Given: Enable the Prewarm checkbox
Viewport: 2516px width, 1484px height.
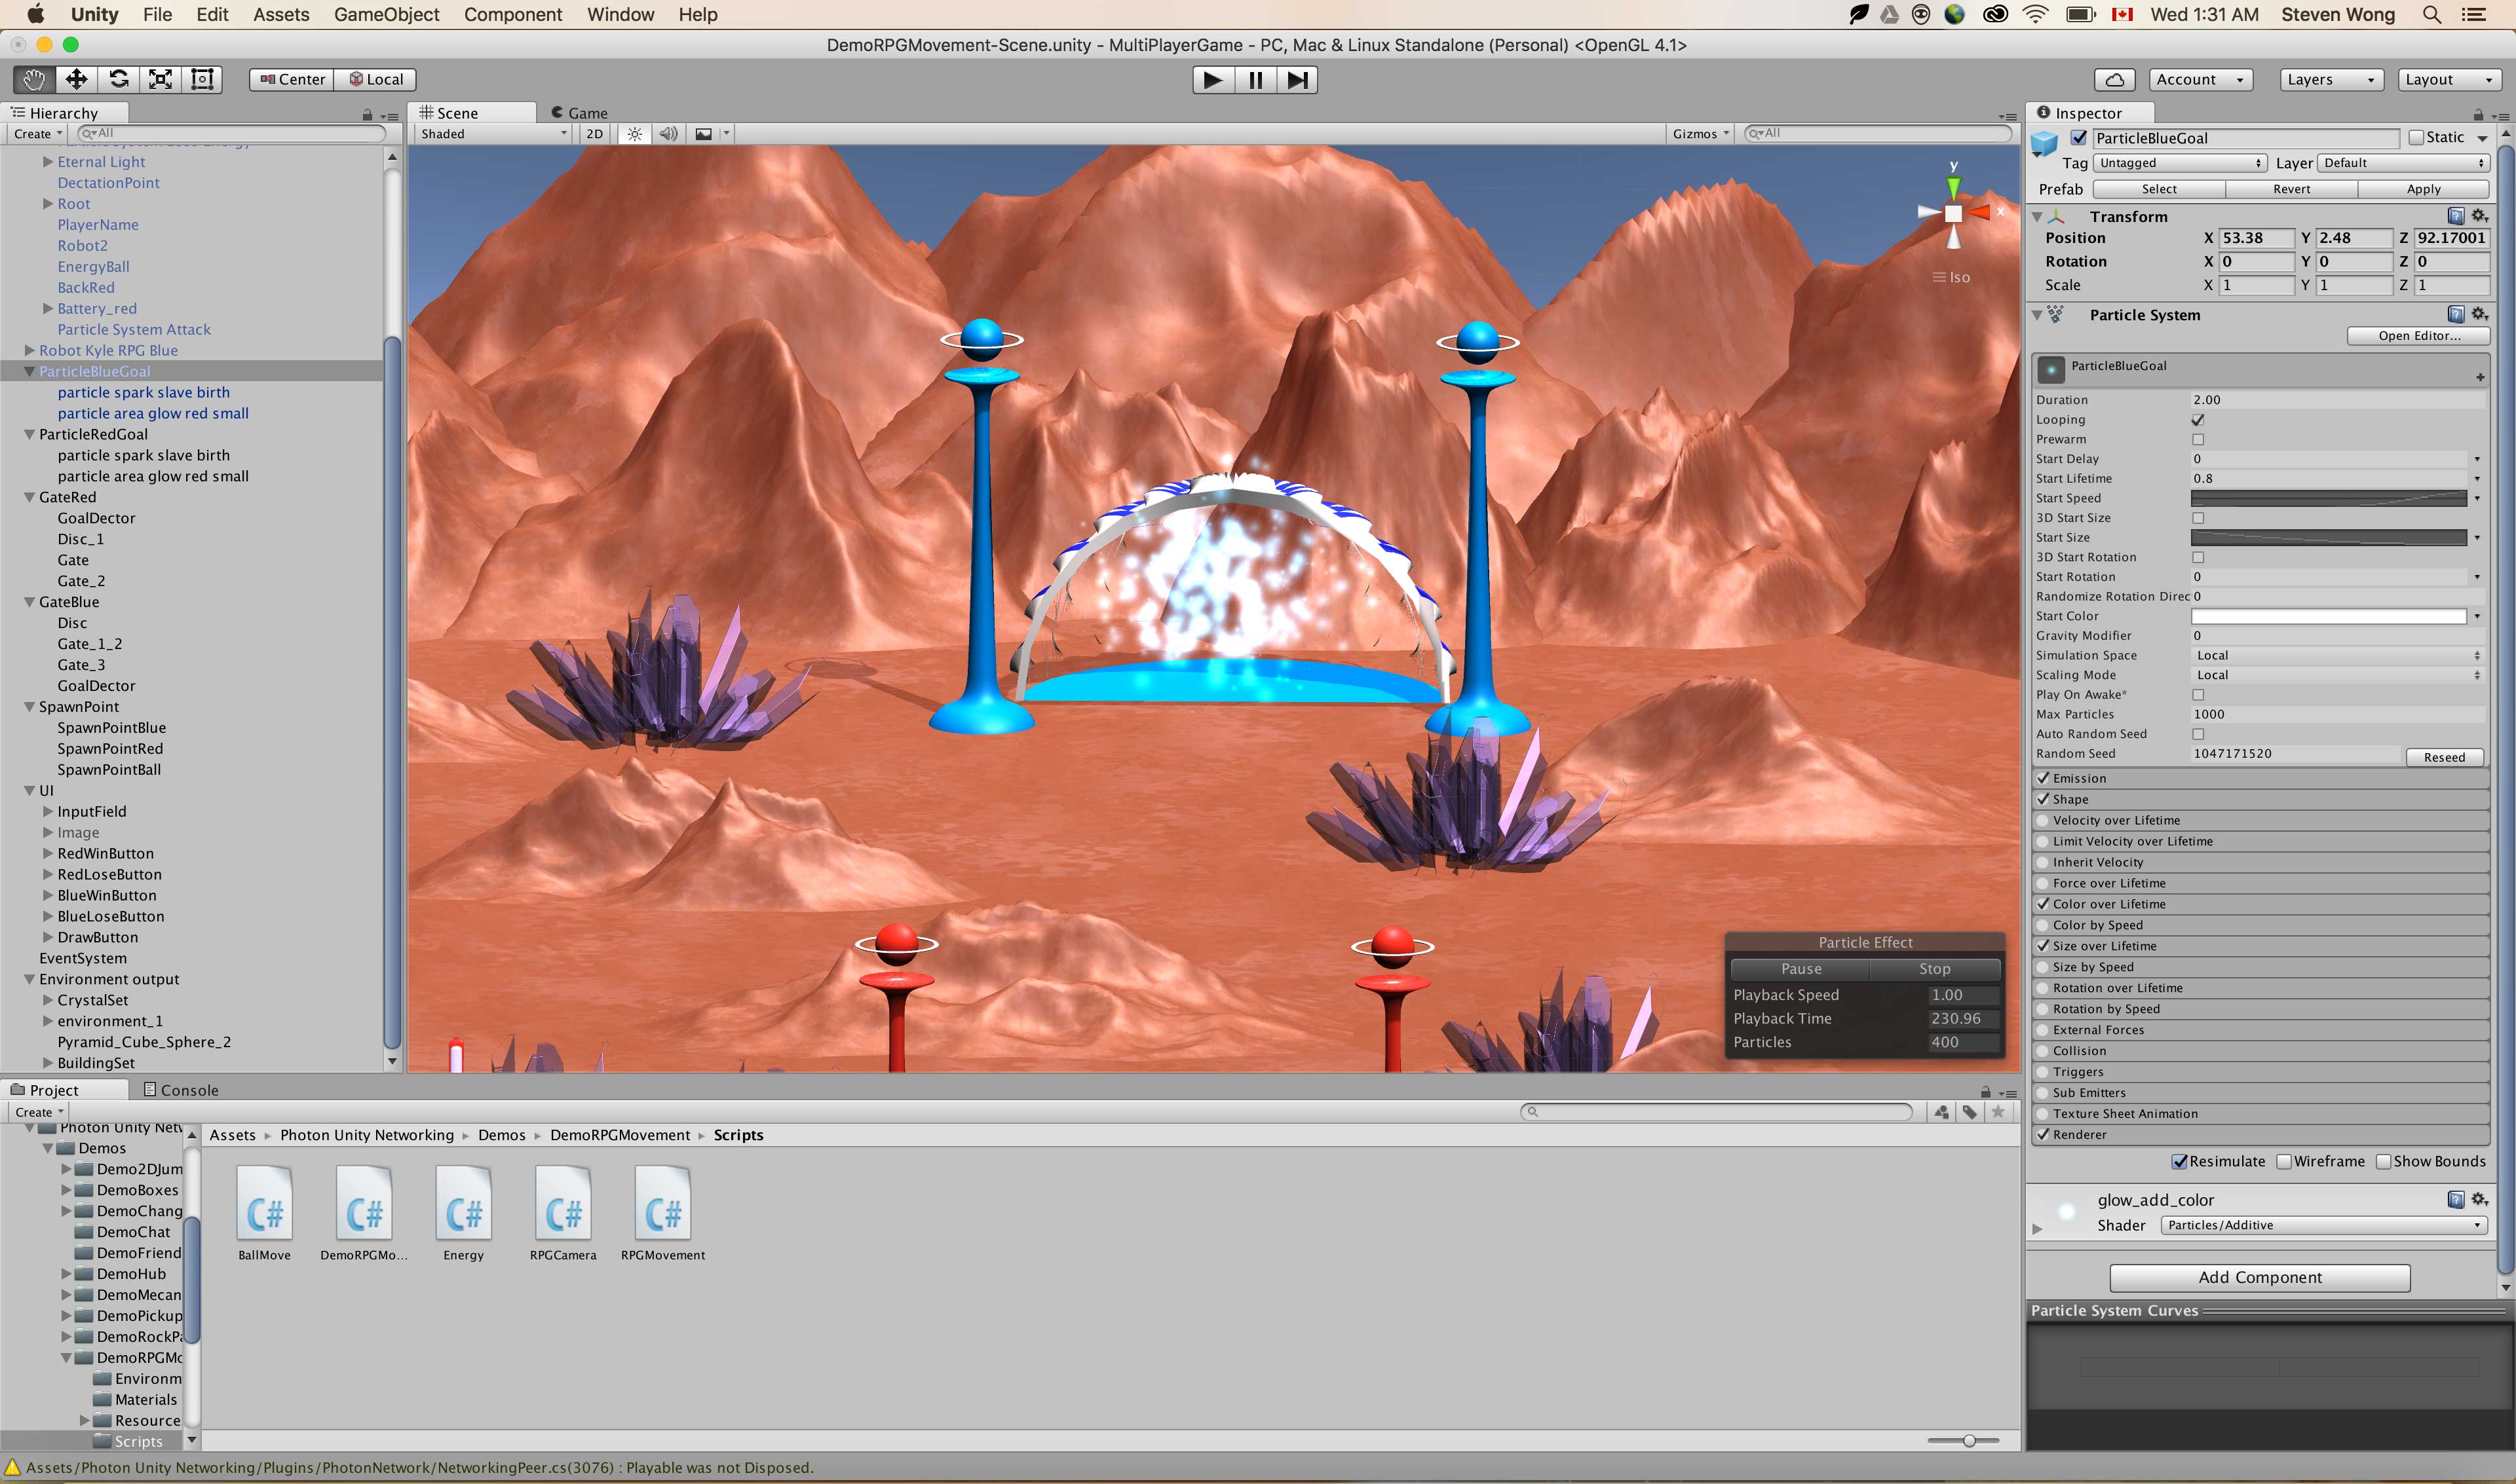Looking at the screenshot, I should [2198, 439].
